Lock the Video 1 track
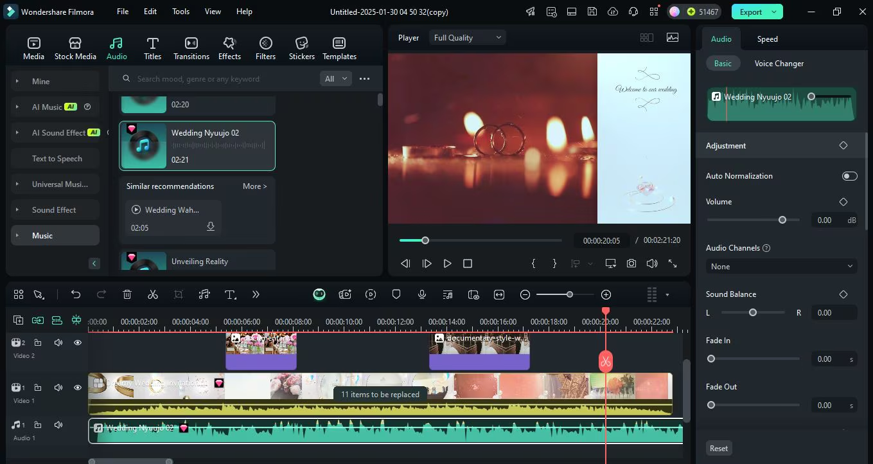Viewport: 873px width, 464px height. tap(38, 388)
